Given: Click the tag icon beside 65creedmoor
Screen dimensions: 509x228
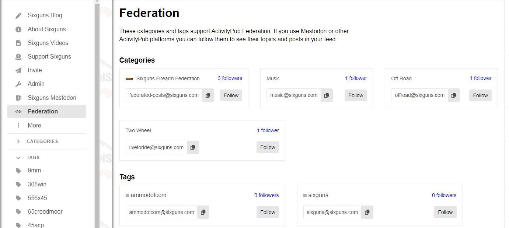Looking at the screenshot, I should tap(18, 212).
